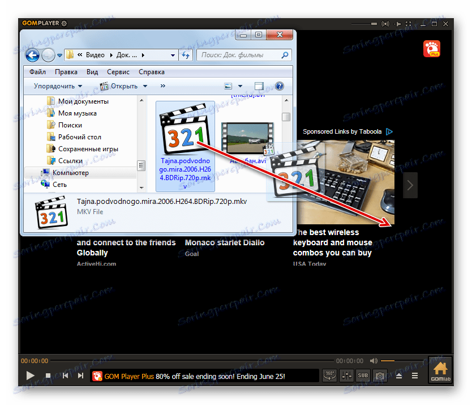Click the Видео breadcrumb in address bar
472x405 pixels.
click(95, 55)
